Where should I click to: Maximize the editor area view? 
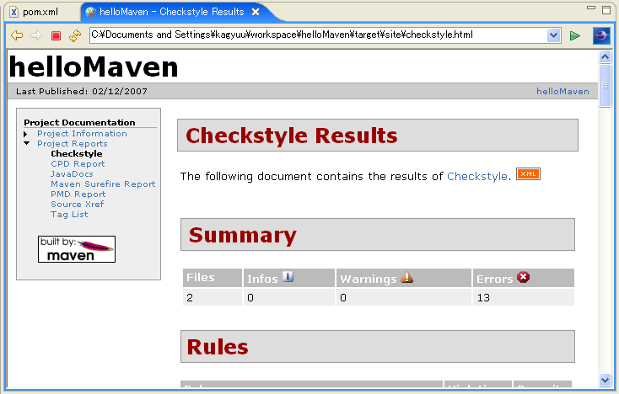(606, 9)
